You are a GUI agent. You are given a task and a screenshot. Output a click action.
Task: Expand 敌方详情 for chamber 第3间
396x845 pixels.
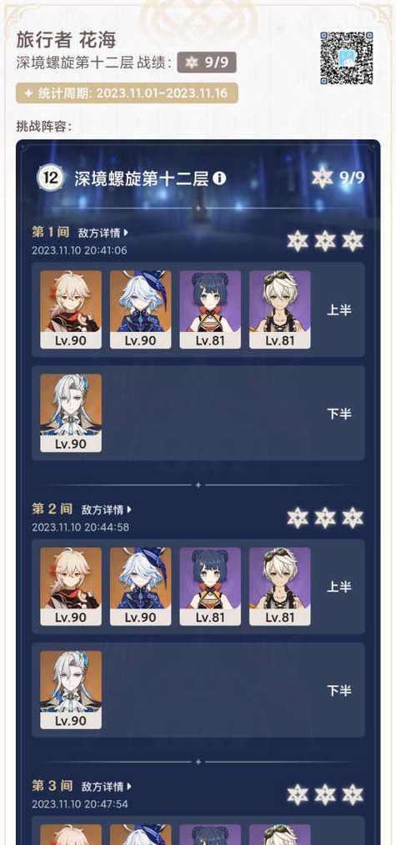(106, 787)
